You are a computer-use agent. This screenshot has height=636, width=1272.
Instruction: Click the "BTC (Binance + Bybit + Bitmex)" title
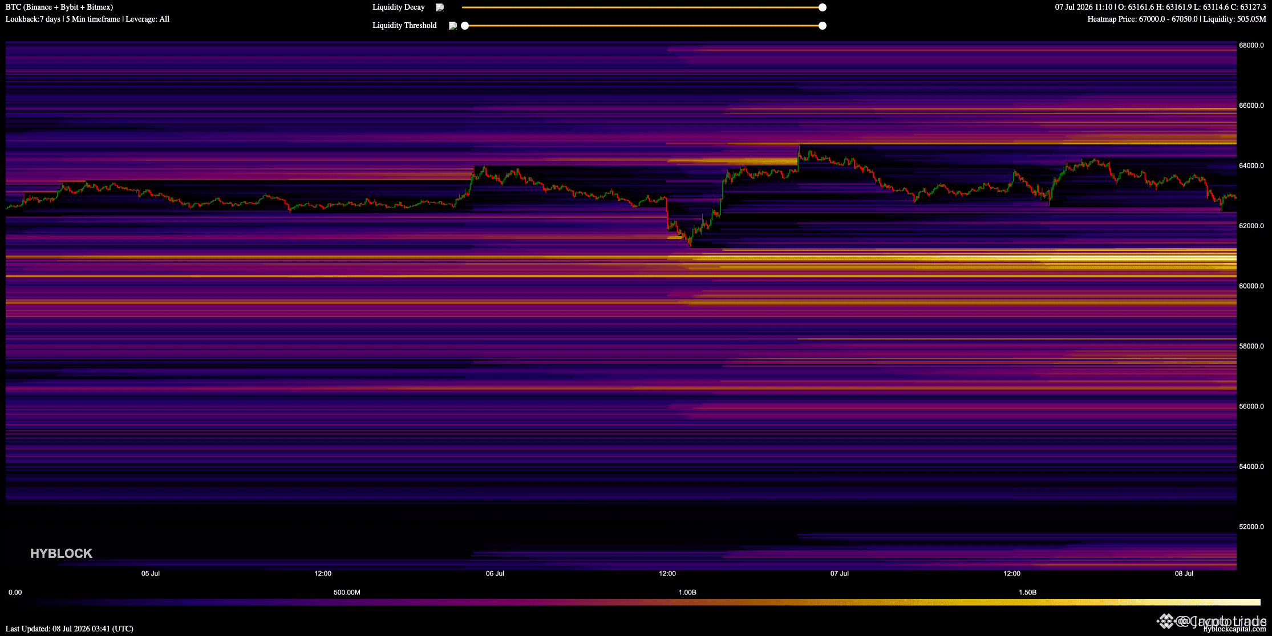click(x=59, y=7)
